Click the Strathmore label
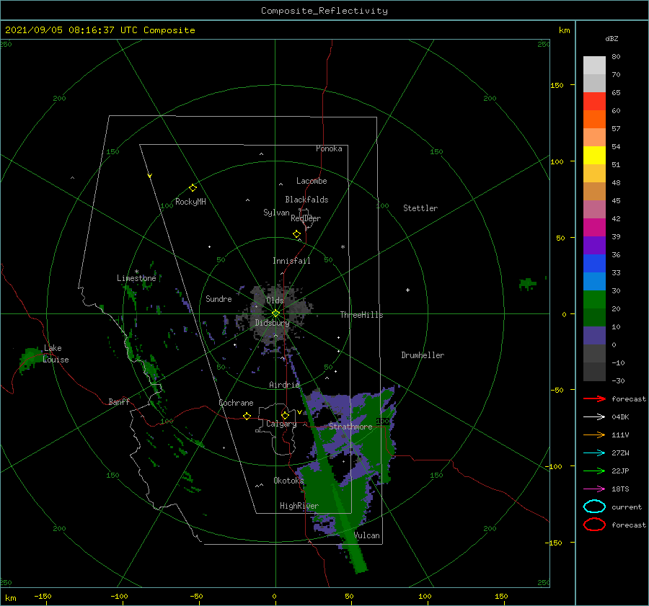Viewport: 649px width, 606px height. coord(350,427)
